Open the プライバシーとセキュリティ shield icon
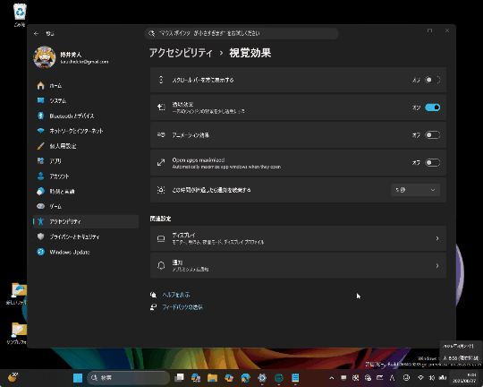483x387 pixels. 40,236
